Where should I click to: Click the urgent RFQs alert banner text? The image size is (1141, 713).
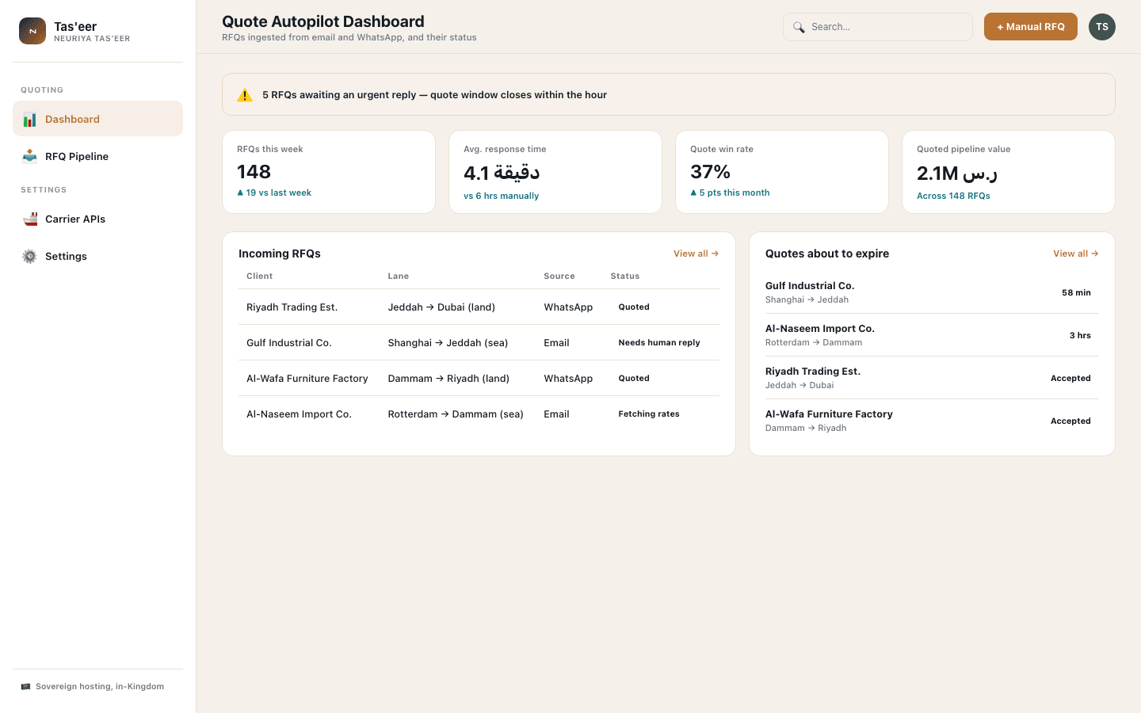click(x=435, y=95)
